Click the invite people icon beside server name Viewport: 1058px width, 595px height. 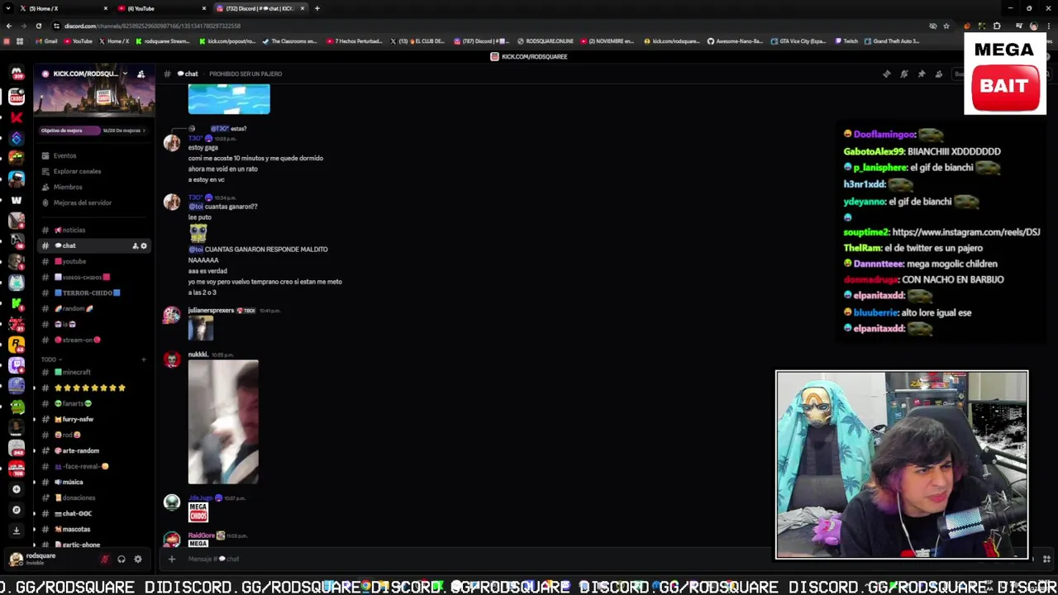(x=141, y=74)
